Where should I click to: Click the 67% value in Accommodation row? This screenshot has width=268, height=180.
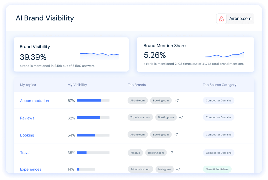[71, 101]
